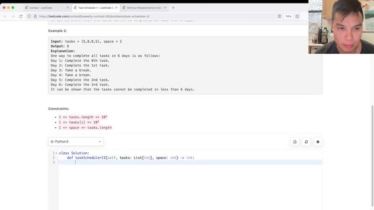374x210 pixels.
Task: Switch to the Contest - LeetCode tab
Action: 47,8
